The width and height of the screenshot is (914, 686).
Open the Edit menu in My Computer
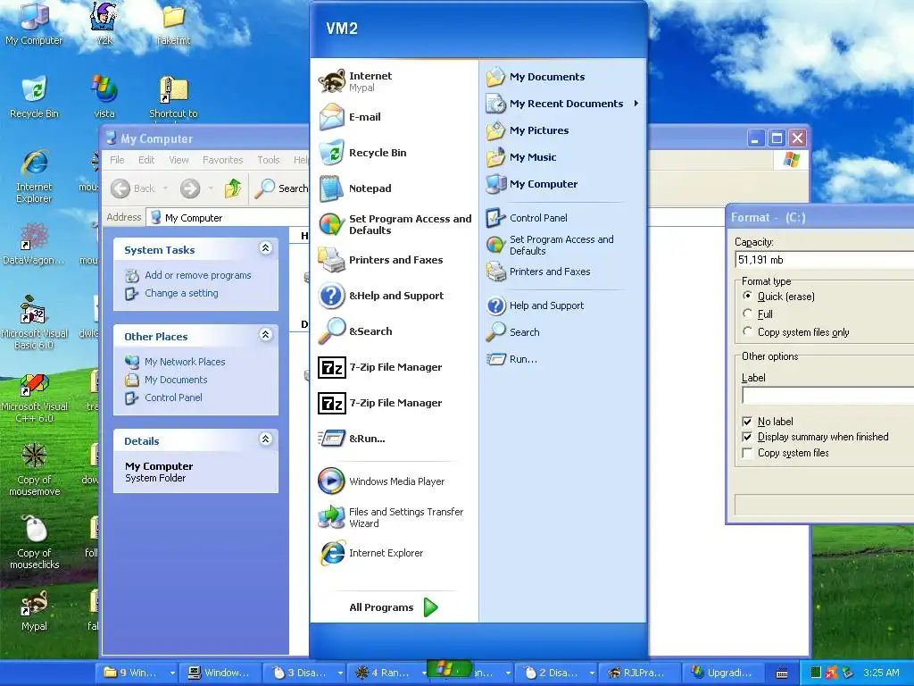[x=146, y=160]
